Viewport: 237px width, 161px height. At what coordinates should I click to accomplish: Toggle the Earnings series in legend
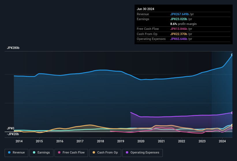[x=41, y=153]
